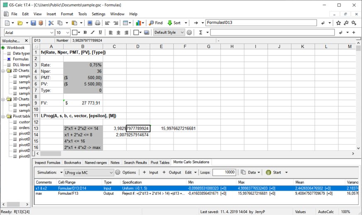This screenshot has height=215, width=362.
Task: Open the Simulation LProg via MC dropdown
Action: click(111, 172)
